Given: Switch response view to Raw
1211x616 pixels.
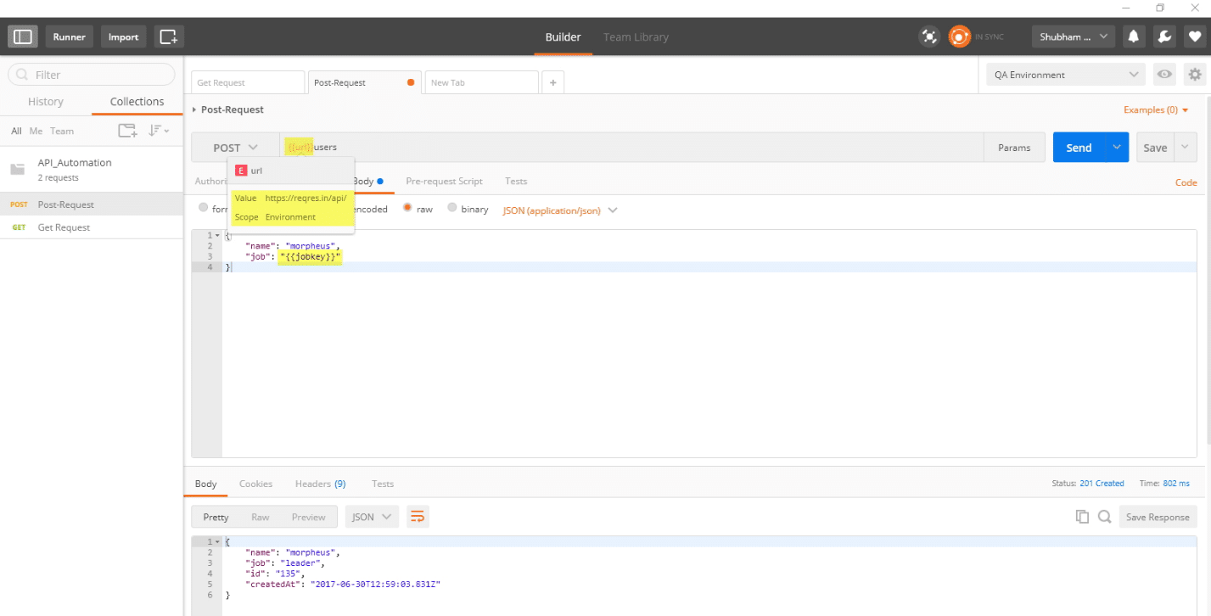Looking at the screenshot, I should coord(260,517).
